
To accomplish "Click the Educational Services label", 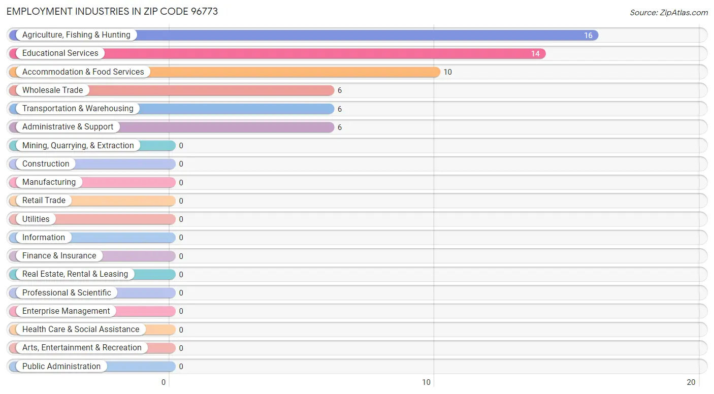I will (x=60, y=53).
